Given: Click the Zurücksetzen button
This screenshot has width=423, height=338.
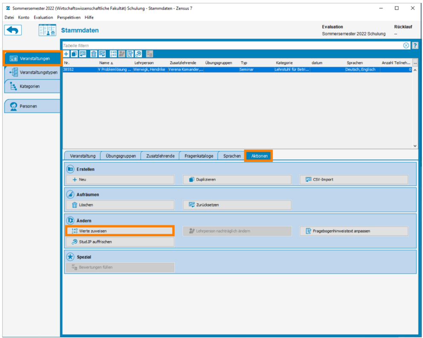Looking at the screenshot, I should 237,205.
